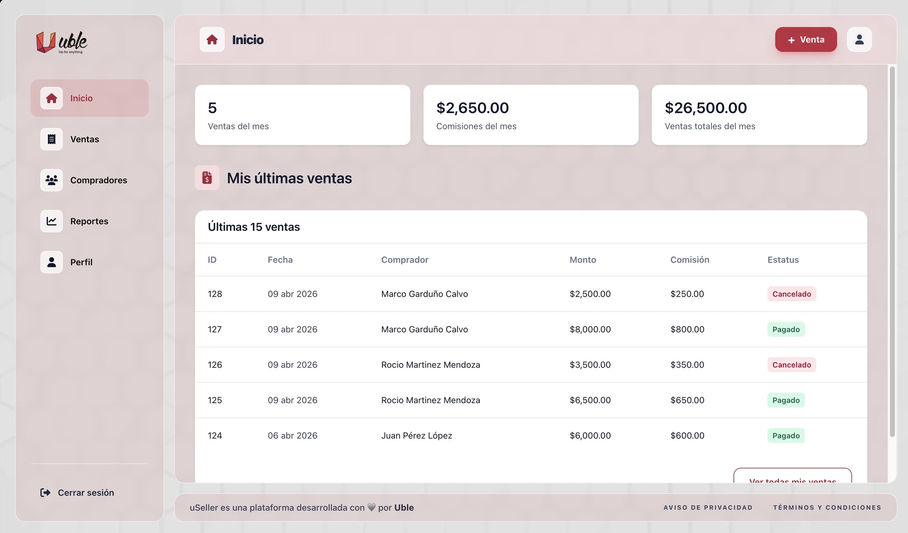Click sale ID 126
Image resolution: width=908 pixels, height=533 pixels.
(x=215, y=365)
